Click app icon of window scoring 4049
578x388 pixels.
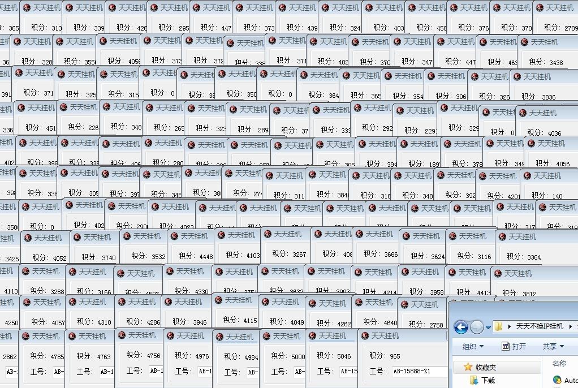pos(265,302)
